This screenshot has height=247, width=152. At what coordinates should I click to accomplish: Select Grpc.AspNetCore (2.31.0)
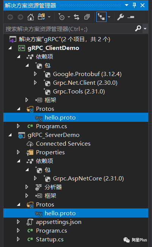coord(88,179)
